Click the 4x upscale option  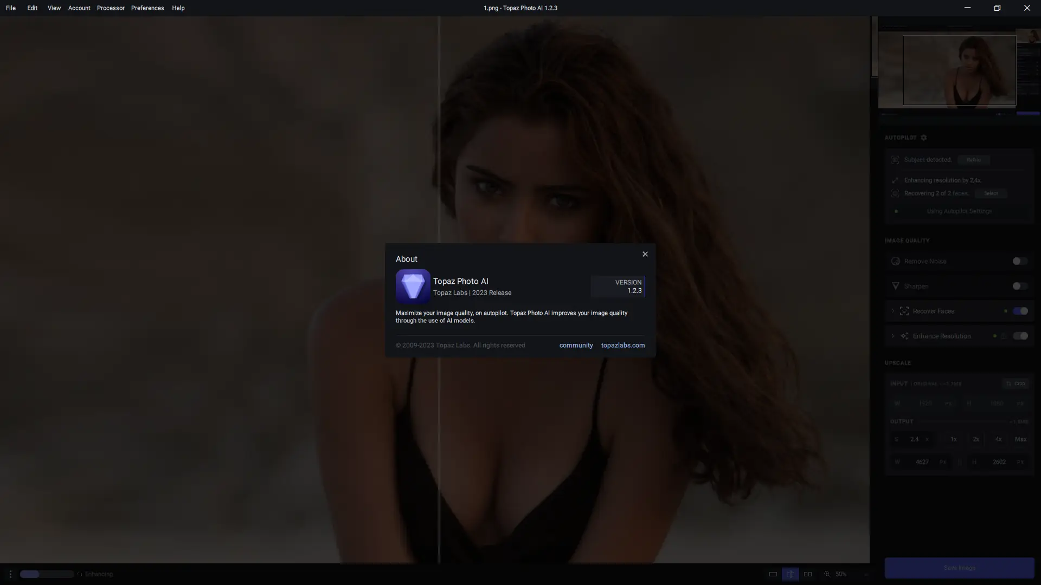click(998, 439)
